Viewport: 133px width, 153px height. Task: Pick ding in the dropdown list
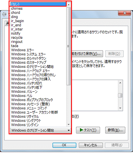coord(38,17)
